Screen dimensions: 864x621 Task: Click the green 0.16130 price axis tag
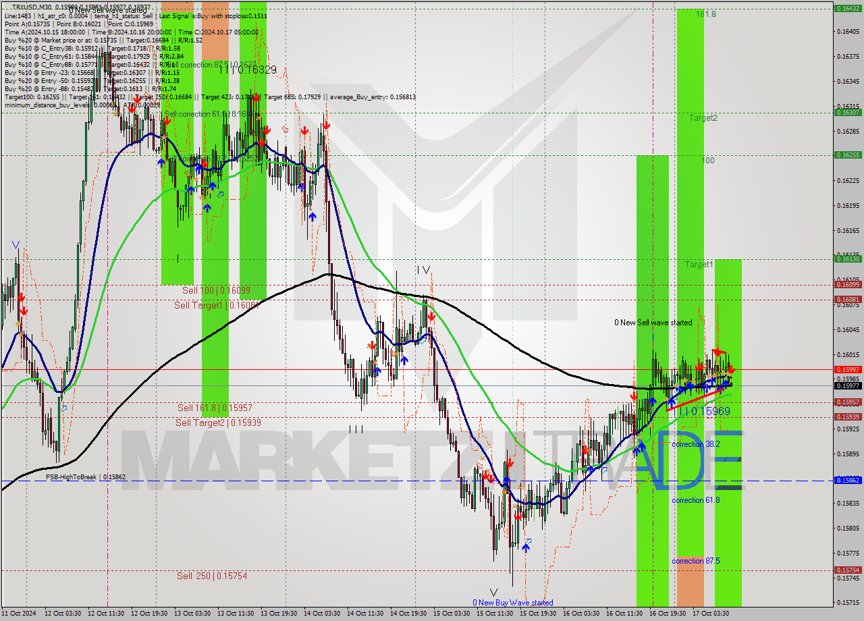(848, 259)
